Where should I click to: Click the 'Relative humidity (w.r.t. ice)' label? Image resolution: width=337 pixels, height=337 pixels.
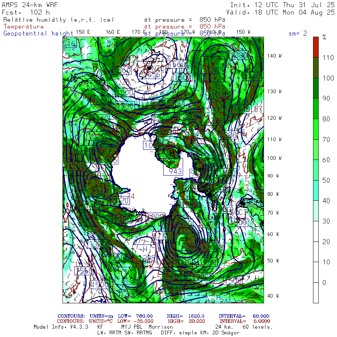click(x=58, y=20)
